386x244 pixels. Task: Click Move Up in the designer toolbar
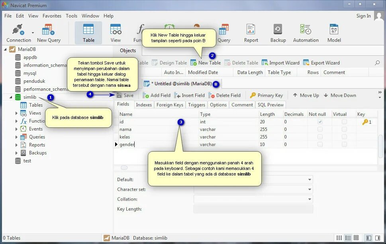[306, 96]
